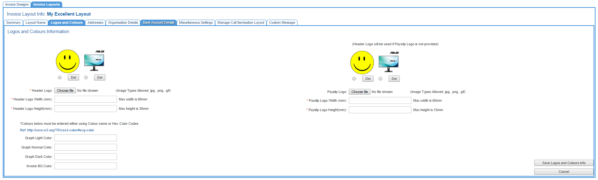Switch to the Invoice Designs tab

(x=17, y=4)
